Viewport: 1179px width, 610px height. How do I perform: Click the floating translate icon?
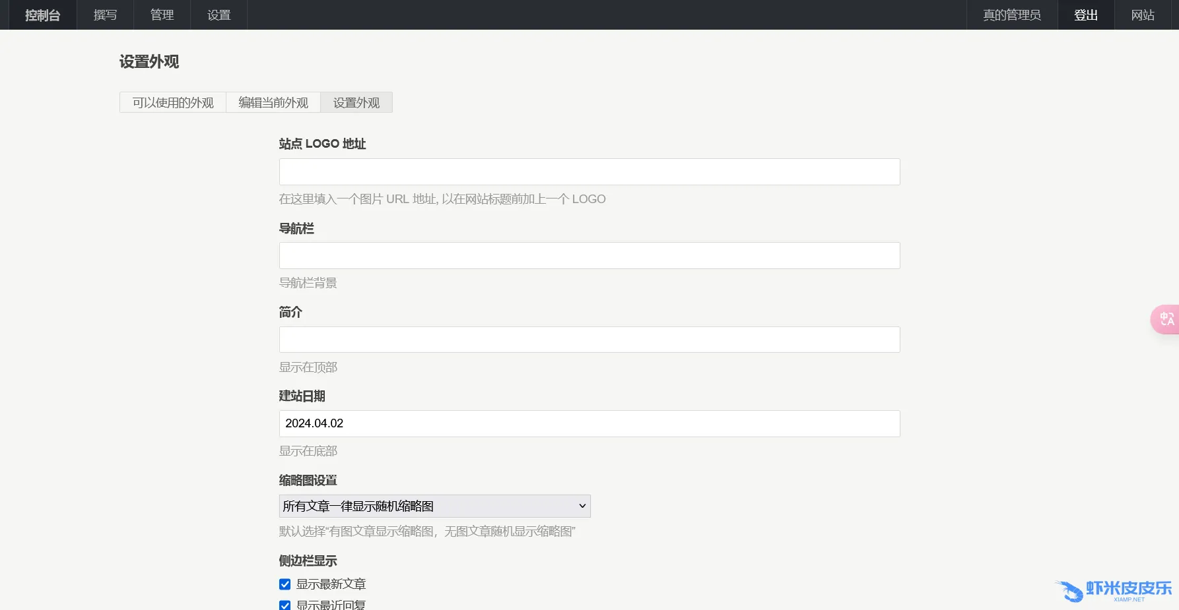click(1166, 319)
